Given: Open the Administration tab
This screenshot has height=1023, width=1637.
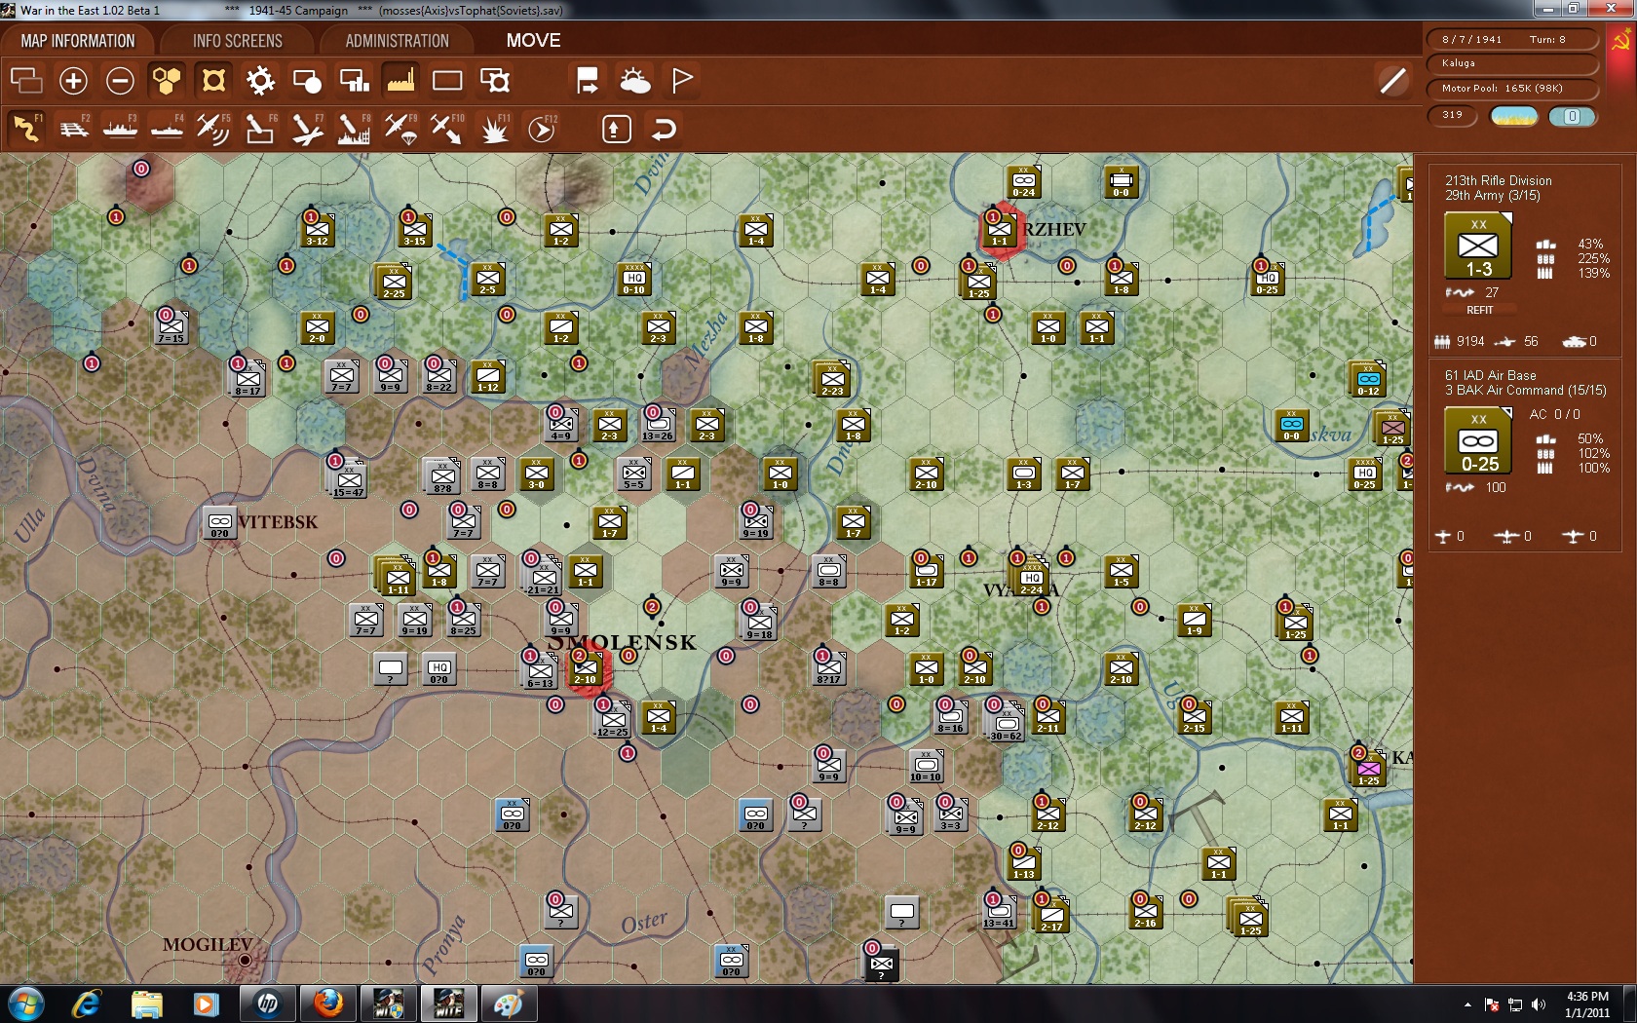Looking at the screenshot, I should click(398, 41).
